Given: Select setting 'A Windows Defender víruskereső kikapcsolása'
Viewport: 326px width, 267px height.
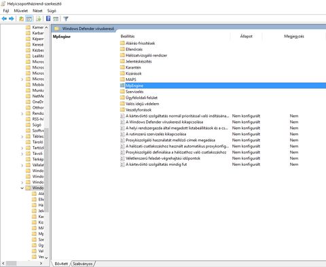Looking at the screenshot, I should [164, 122].
